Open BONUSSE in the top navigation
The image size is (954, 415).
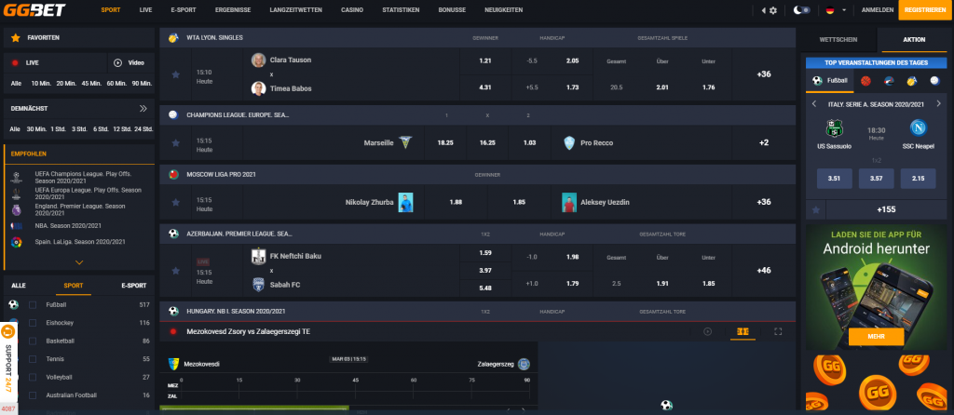pos(452,10)
